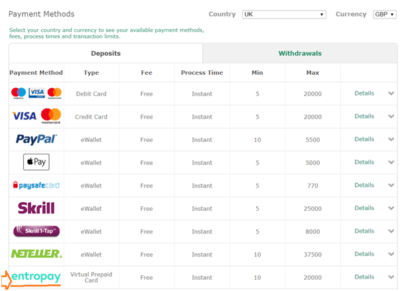Click the Mastercard logo in Credit Card row
Image resolution: width=402 pixels, height=291 pixels.
click(x=51, y=116)
